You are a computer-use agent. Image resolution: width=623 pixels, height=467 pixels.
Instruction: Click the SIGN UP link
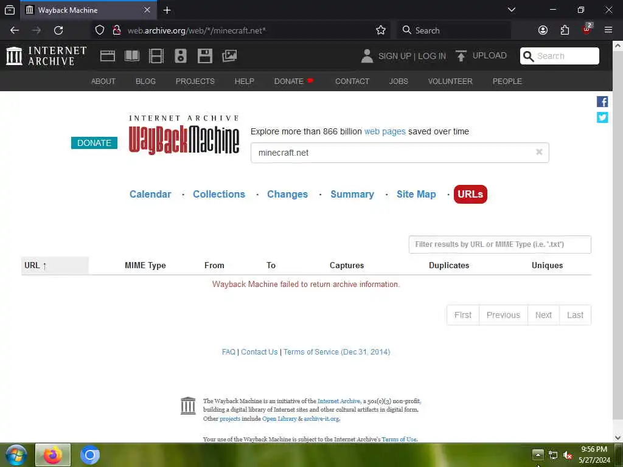(394, 56)
